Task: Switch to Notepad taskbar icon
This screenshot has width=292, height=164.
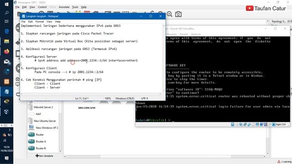Action: click(x=6, y=92)
